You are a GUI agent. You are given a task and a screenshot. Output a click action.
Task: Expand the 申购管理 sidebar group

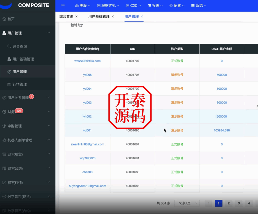tap(49, 125)
